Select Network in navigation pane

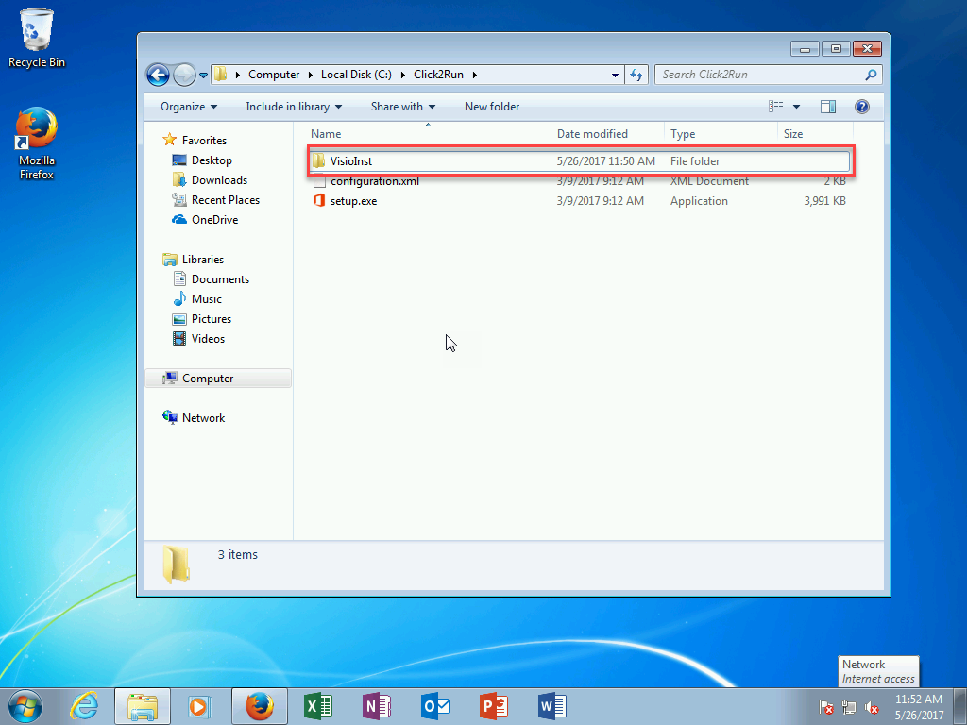(203, 418)
